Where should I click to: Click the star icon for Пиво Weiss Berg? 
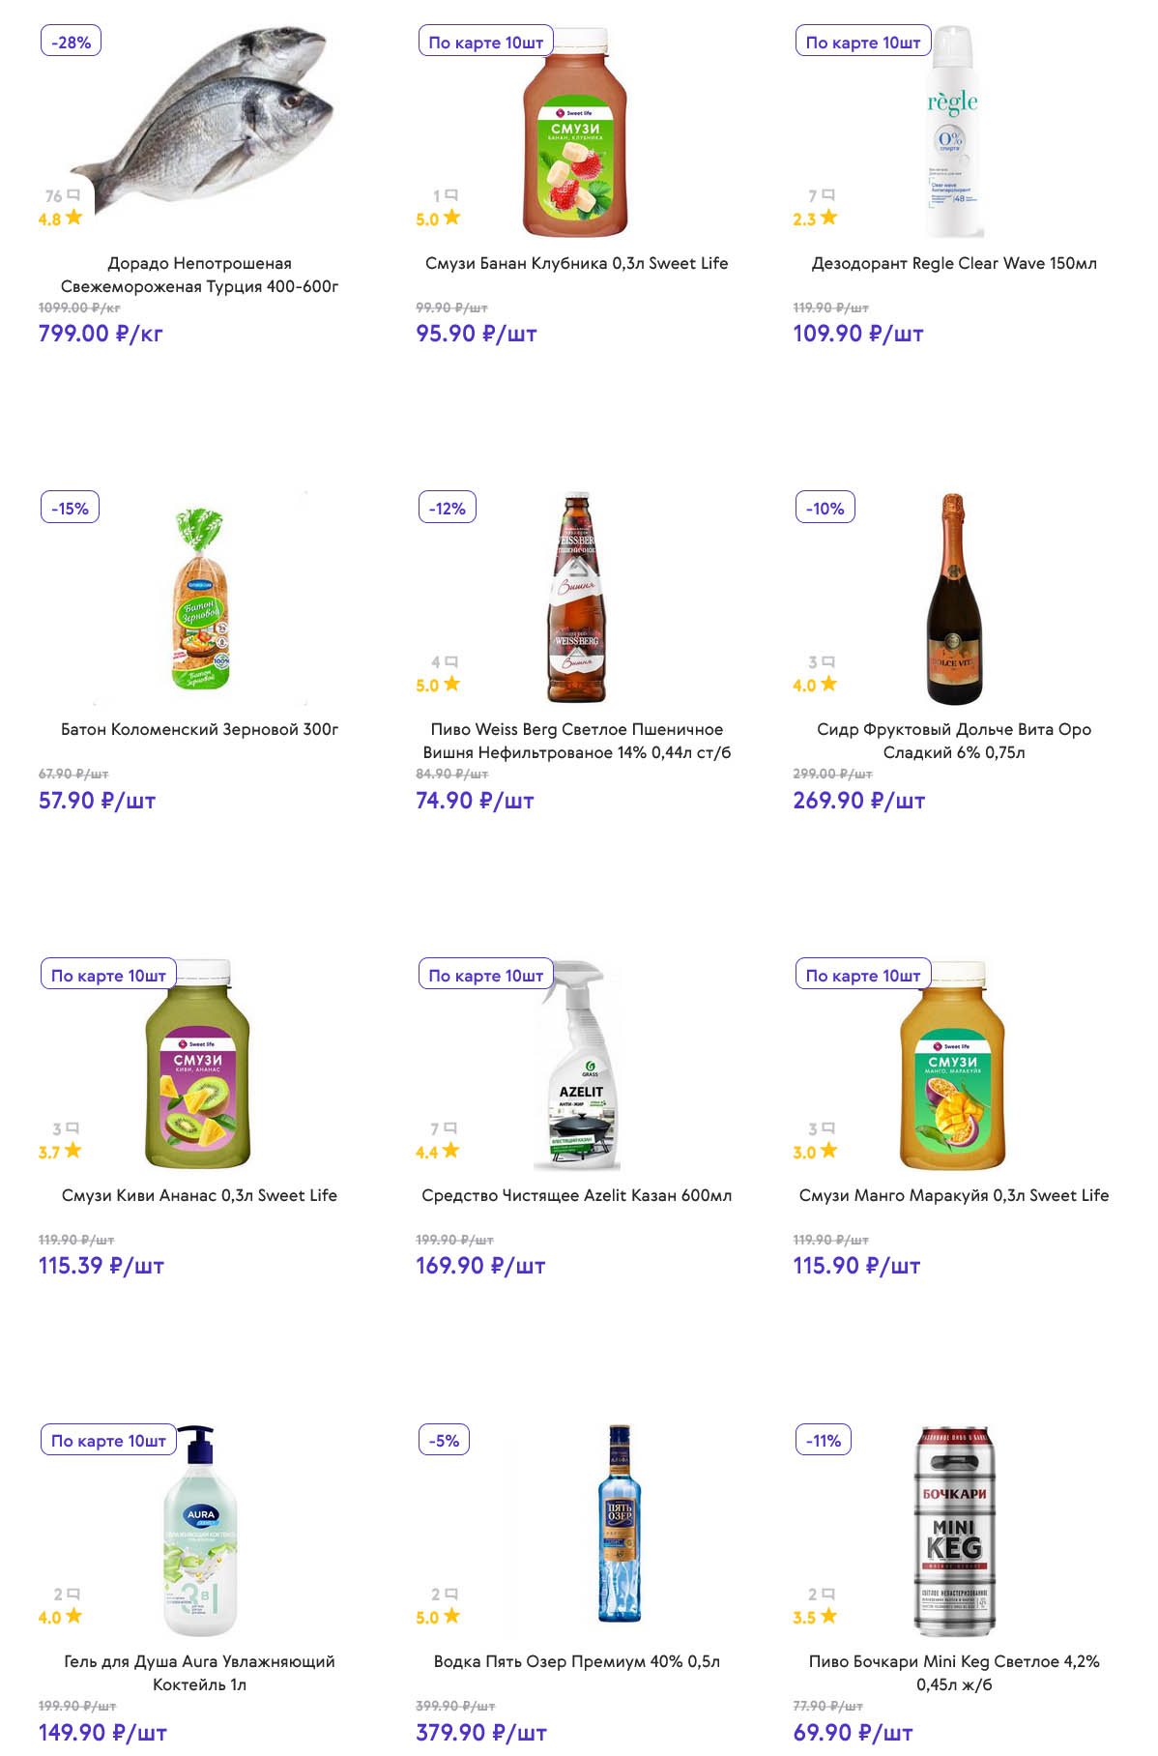(x=451, y=684)
